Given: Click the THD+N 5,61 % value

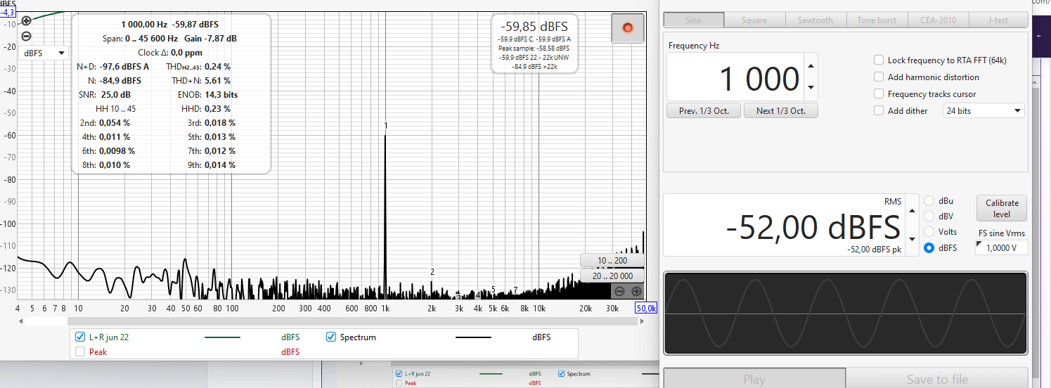Looking at the screenshot, I should coord(217,81).
